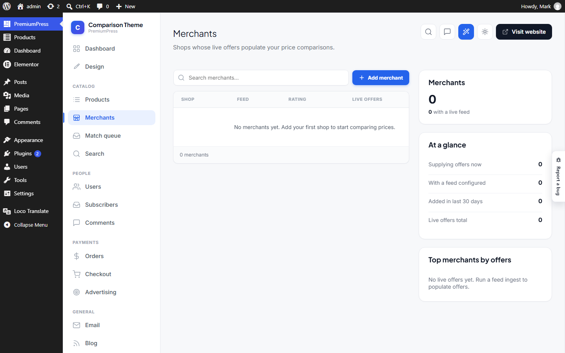Open the Blog menu item

tap(111, 343)
